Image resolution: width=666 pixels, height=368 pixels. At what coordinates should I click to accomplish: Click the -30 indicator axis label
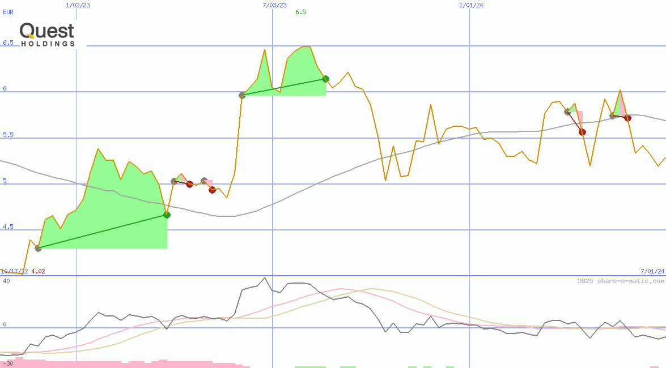[8, 363]
